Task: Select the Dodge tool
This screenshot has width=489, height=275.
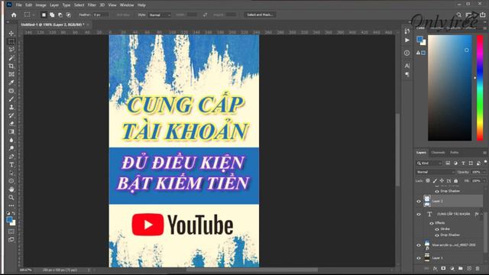Action: tap(11, 148)
